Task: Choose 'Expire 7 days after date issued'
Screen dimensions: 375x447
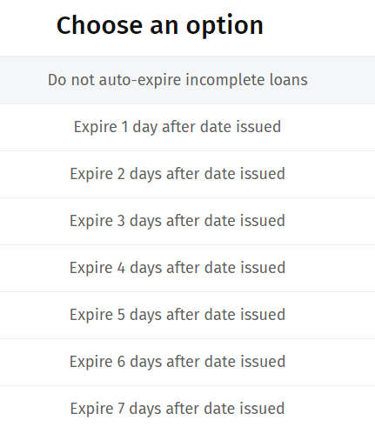Action: coord(187,409)
